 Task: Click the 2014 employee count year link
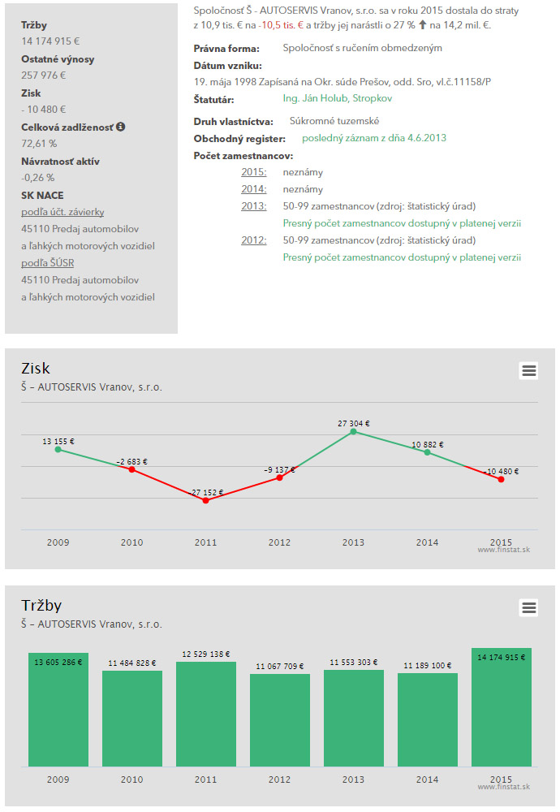tap(253, 189)
